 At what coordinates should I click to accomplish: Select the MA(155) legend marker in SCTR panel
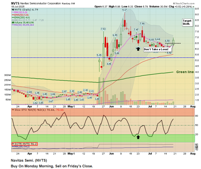pyautogui.click(x=13, y=146)
